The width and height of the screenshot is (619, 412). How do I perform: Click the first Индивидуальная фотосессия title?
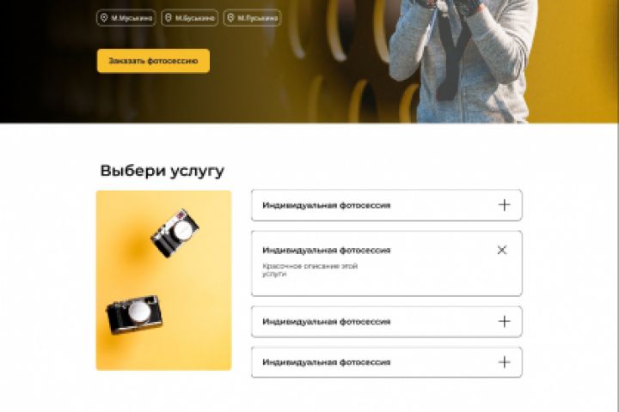tap(327, 205)
